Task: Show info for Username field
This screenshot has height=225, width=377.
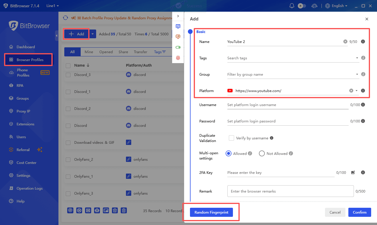Action: (363, 105)
